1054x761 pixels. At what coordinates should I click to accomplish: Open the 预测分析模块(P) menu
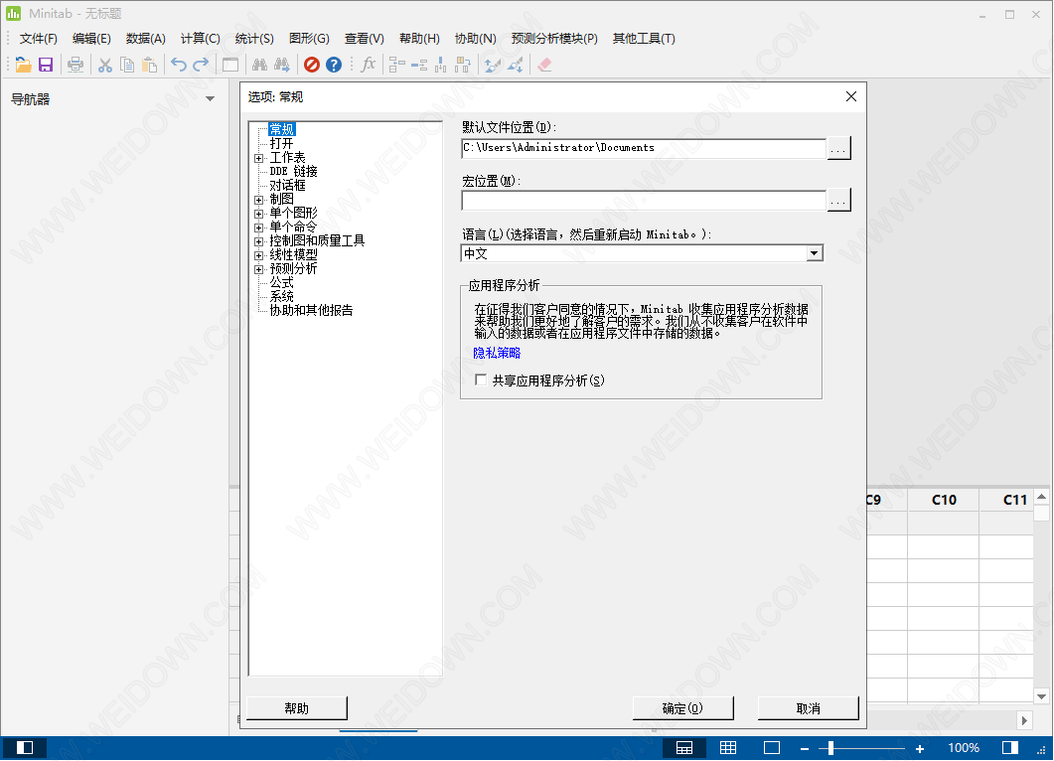(x=554, y=39)
